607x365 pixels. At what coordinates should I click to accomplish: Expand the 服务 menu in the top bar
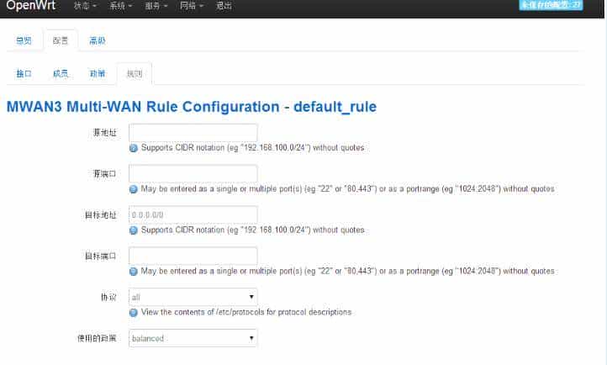(x=156, y=6)
